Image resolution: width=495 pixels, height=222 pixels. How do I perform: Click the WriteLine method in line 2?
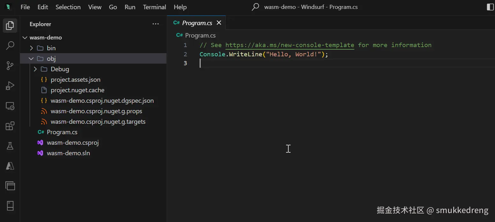tap(246, 54)
